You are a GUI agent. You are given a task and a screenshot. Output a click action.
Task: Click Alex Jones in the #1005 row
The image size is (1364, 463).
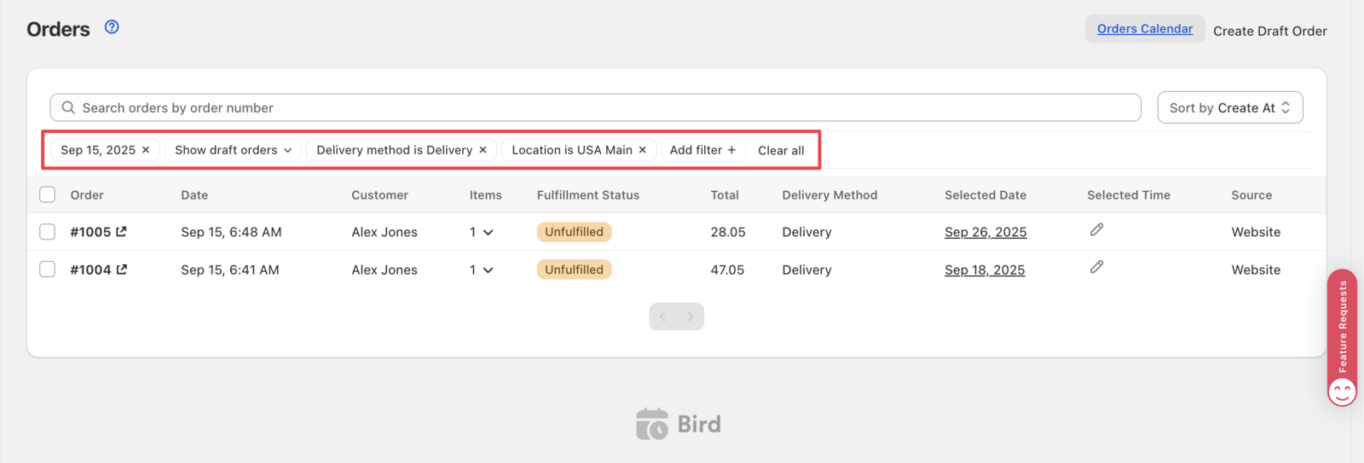(x=384, y=232)
